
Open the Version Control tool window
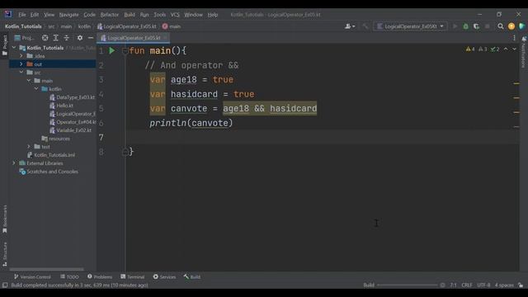coord(32,277)
